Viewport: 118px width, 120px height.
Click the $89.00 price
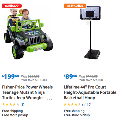[70, 77]
